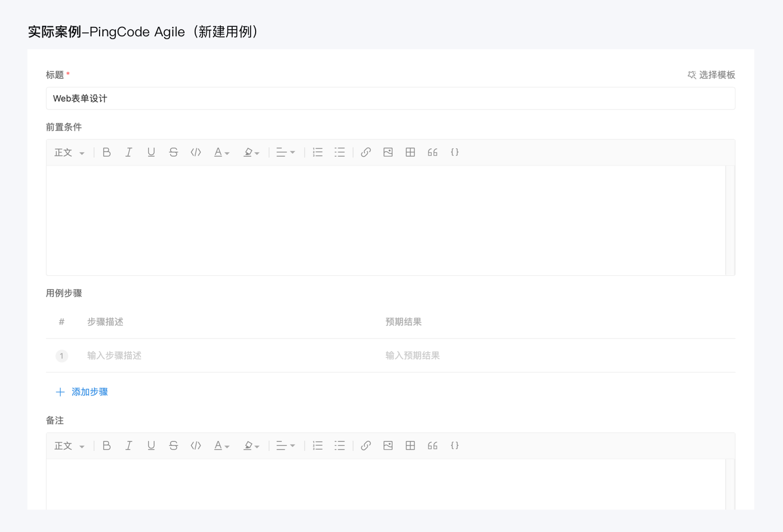Click Bold in 备注 editor toolbar
This screenshot has width=783, height=532.
click(x=106, y=446)
